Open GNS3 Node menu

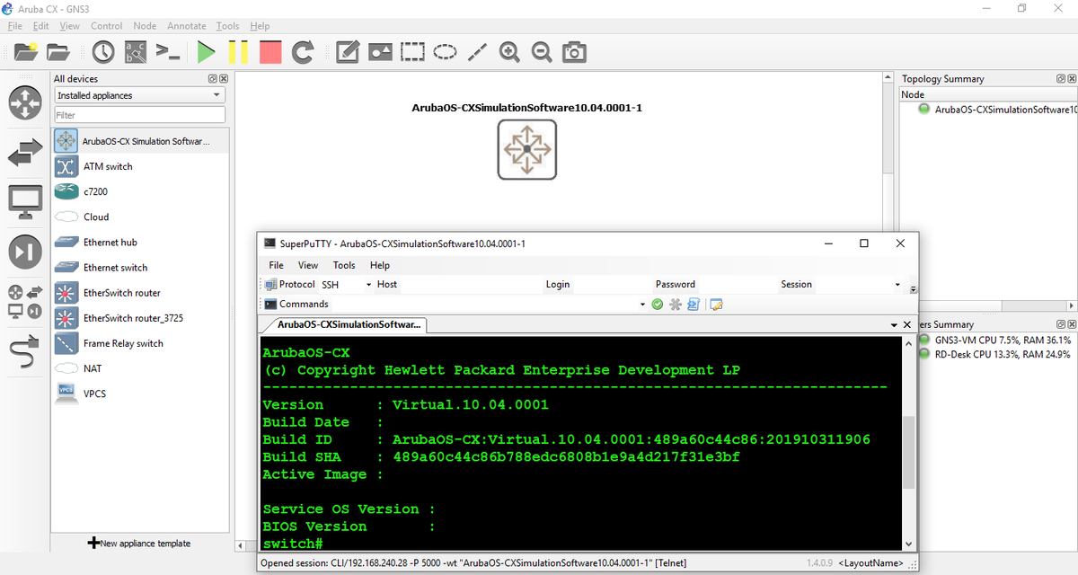coord(145,26)
